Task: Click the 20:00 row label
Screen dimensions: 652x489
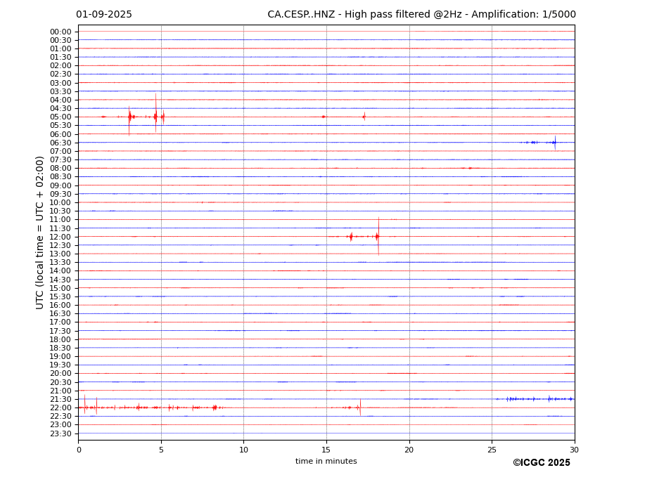Action: tap(60, 374)
